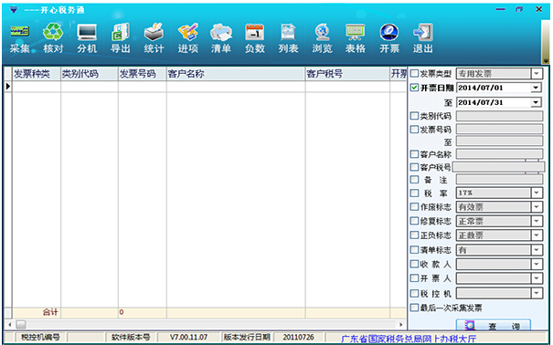Viewport: 553px width, 345px height.
Task: Open the 采集 collection tool
Action: point(19,39)
